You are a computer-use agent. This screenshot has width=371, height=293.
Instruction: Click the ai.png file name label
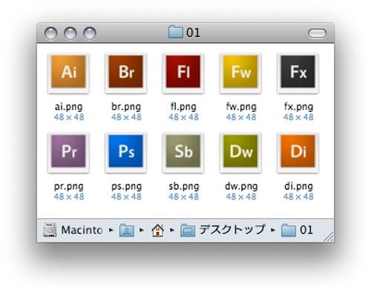pos(69,107)
